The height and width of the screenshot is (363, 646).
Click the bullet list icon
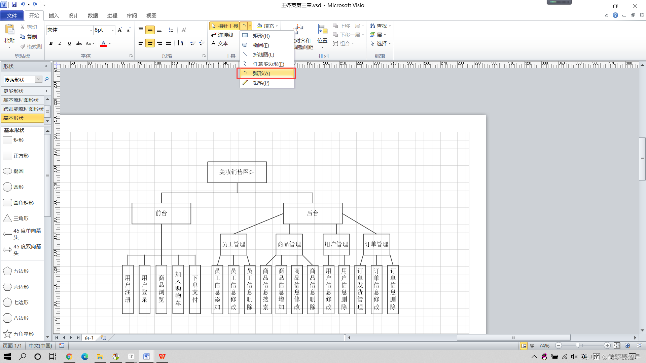pyautogui.click(x=171, y=30)
